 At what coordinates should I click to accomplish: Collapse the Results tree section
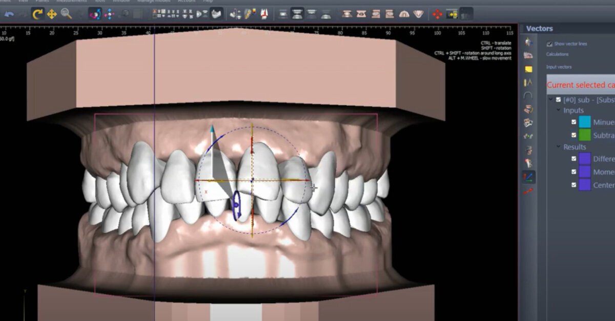click(x=558, y=146)
